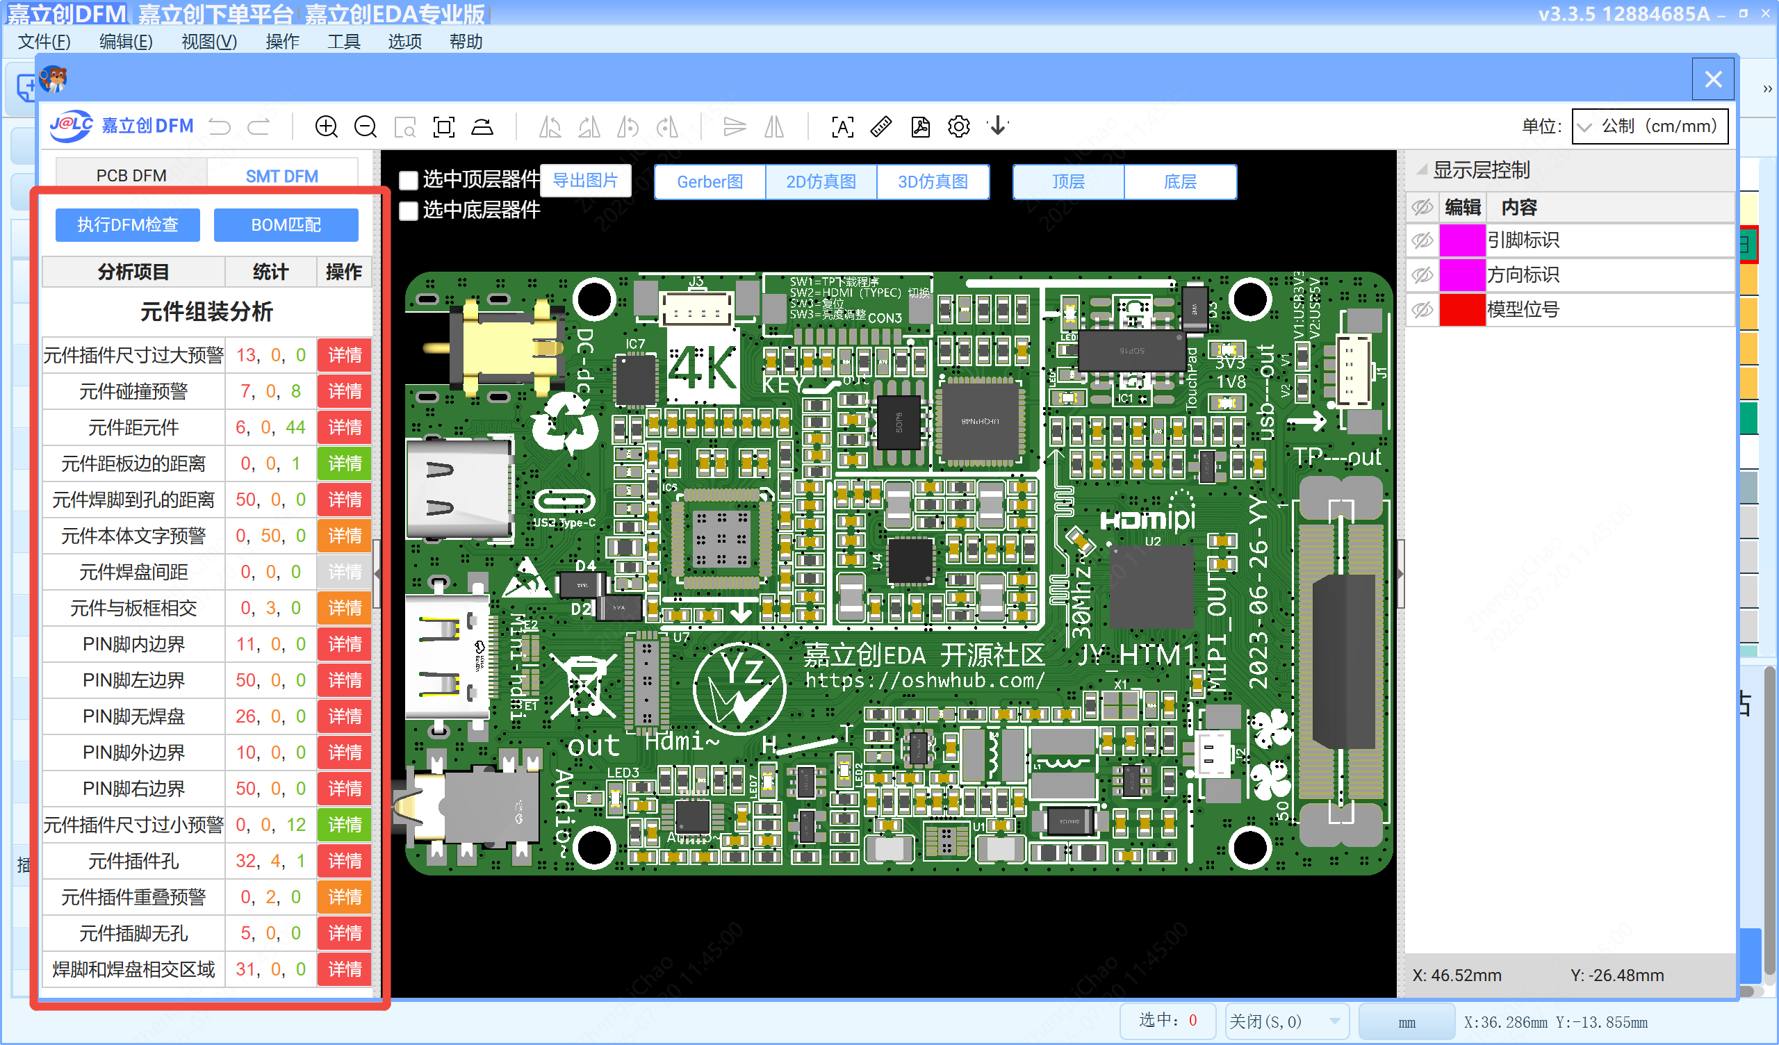Viewport: 1779px width, 1045px height.
Task: Open the 关闭(S,0) dropdown in status bar
Action: [1286, 1021]
